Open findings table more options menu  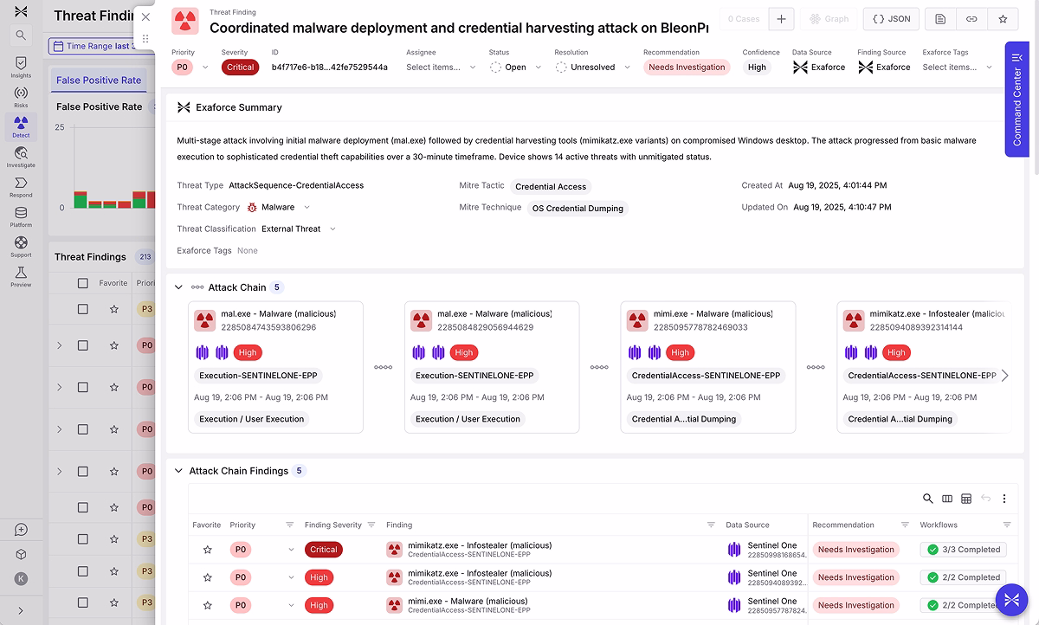1004,499
